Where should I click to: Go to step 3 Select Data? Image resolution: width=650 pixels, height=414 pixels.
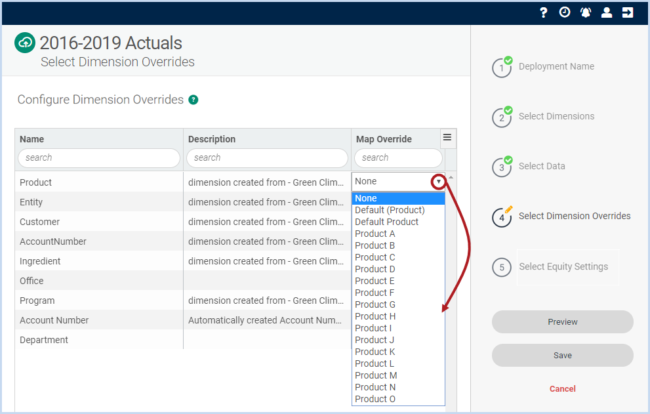coord(542,166)
